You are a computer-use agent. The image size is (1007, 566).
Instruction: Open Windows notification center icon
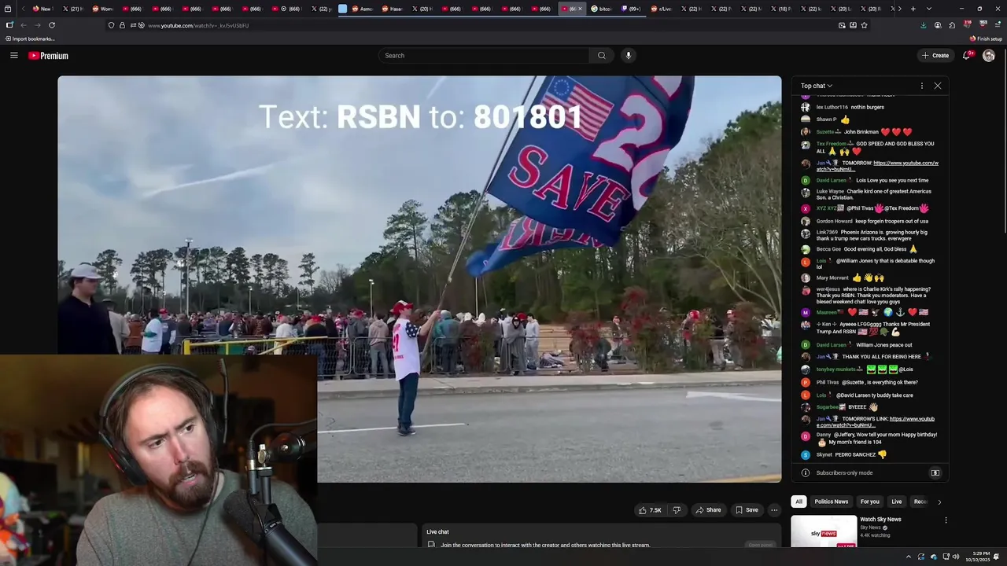click(997, 557)
